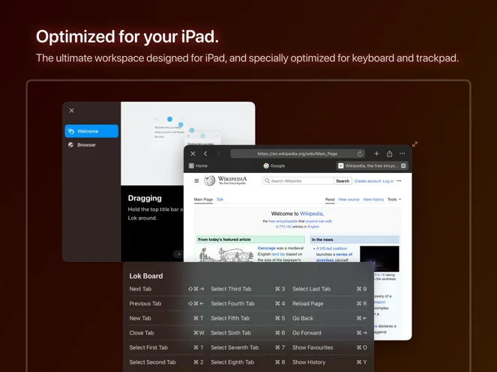Screen dimensions: 497x372
Task: Click Wikipedia's three-dot personal tools icon
Action: [x=399, y=181]
